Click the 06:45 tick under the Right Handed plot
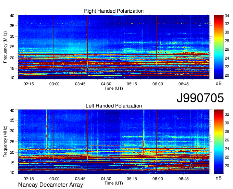233x189 pixels. click(x=184, y=84)
